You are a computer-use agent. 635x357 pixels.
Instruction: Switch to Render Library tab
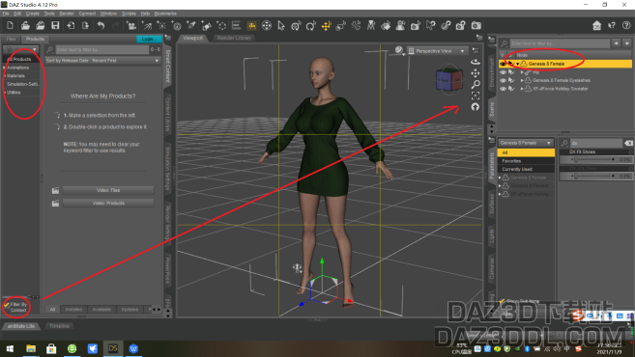[234, 38]
